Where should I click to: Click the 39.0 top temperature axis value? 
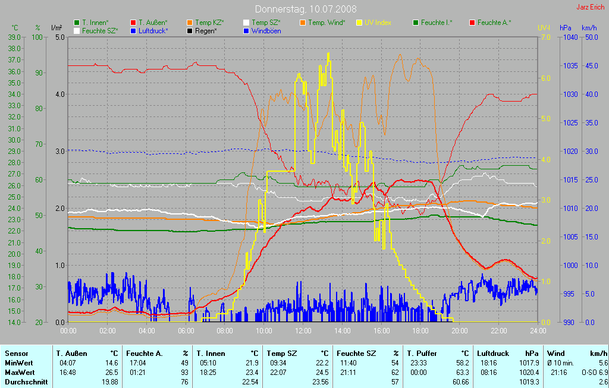coord(14,37)
